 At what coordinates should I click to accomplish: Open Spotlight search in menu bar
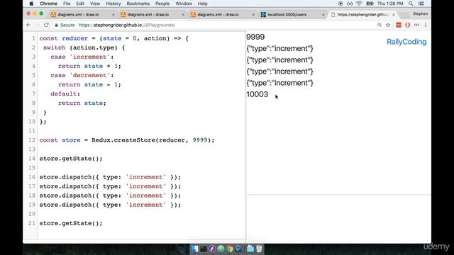(411, 4)
